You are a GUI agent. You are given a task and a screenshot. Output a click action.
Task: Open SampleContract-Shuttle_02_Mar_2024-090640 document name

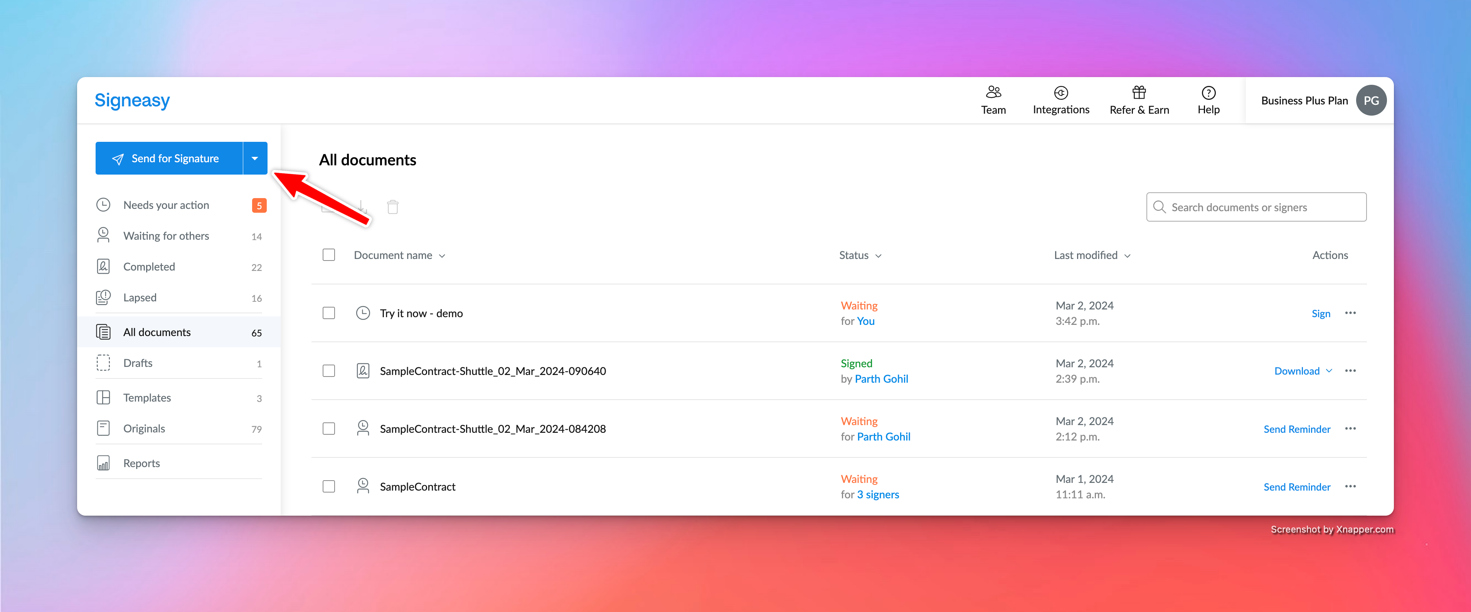pos(493,371)
